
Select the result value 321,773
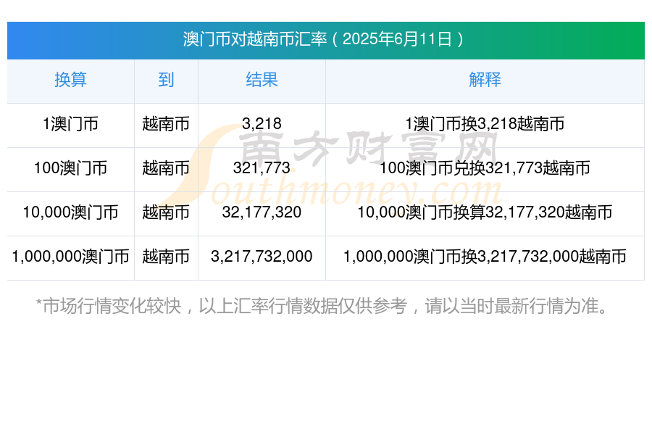point(262,168)
